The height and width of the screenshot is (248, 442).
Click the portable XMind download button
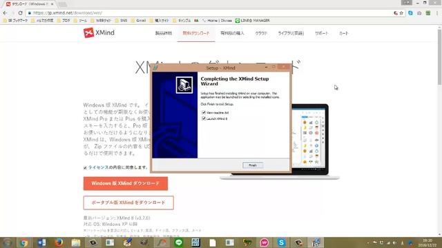tap(128, 203)
